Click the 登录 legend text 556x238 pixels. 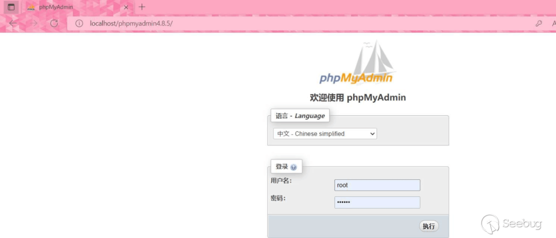pyautogui.click(x=282, y=167)
